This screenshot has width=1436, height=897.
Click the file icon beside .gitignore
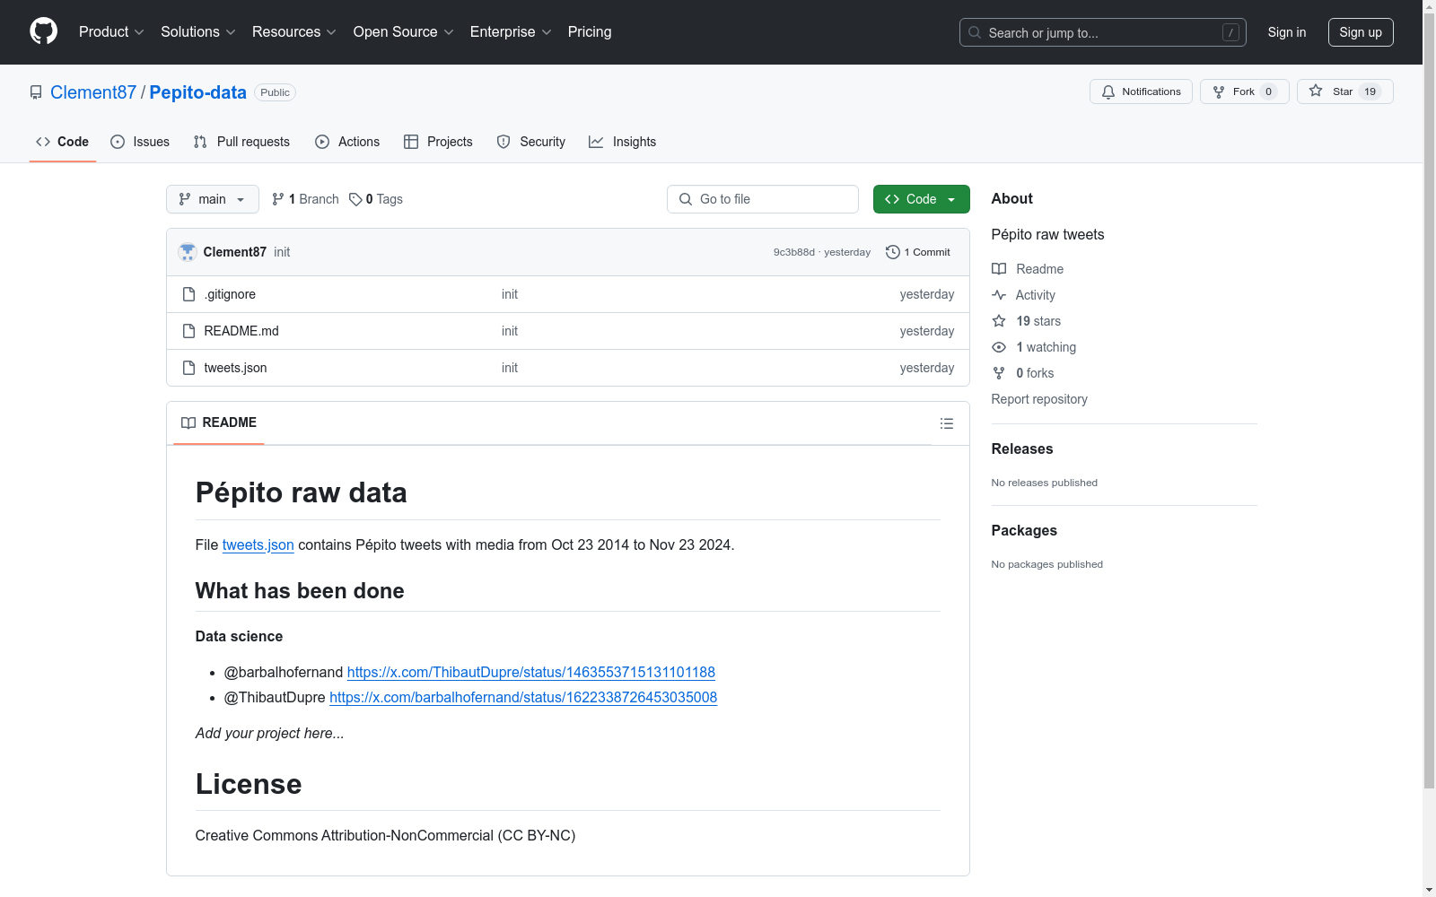(188, 294)
